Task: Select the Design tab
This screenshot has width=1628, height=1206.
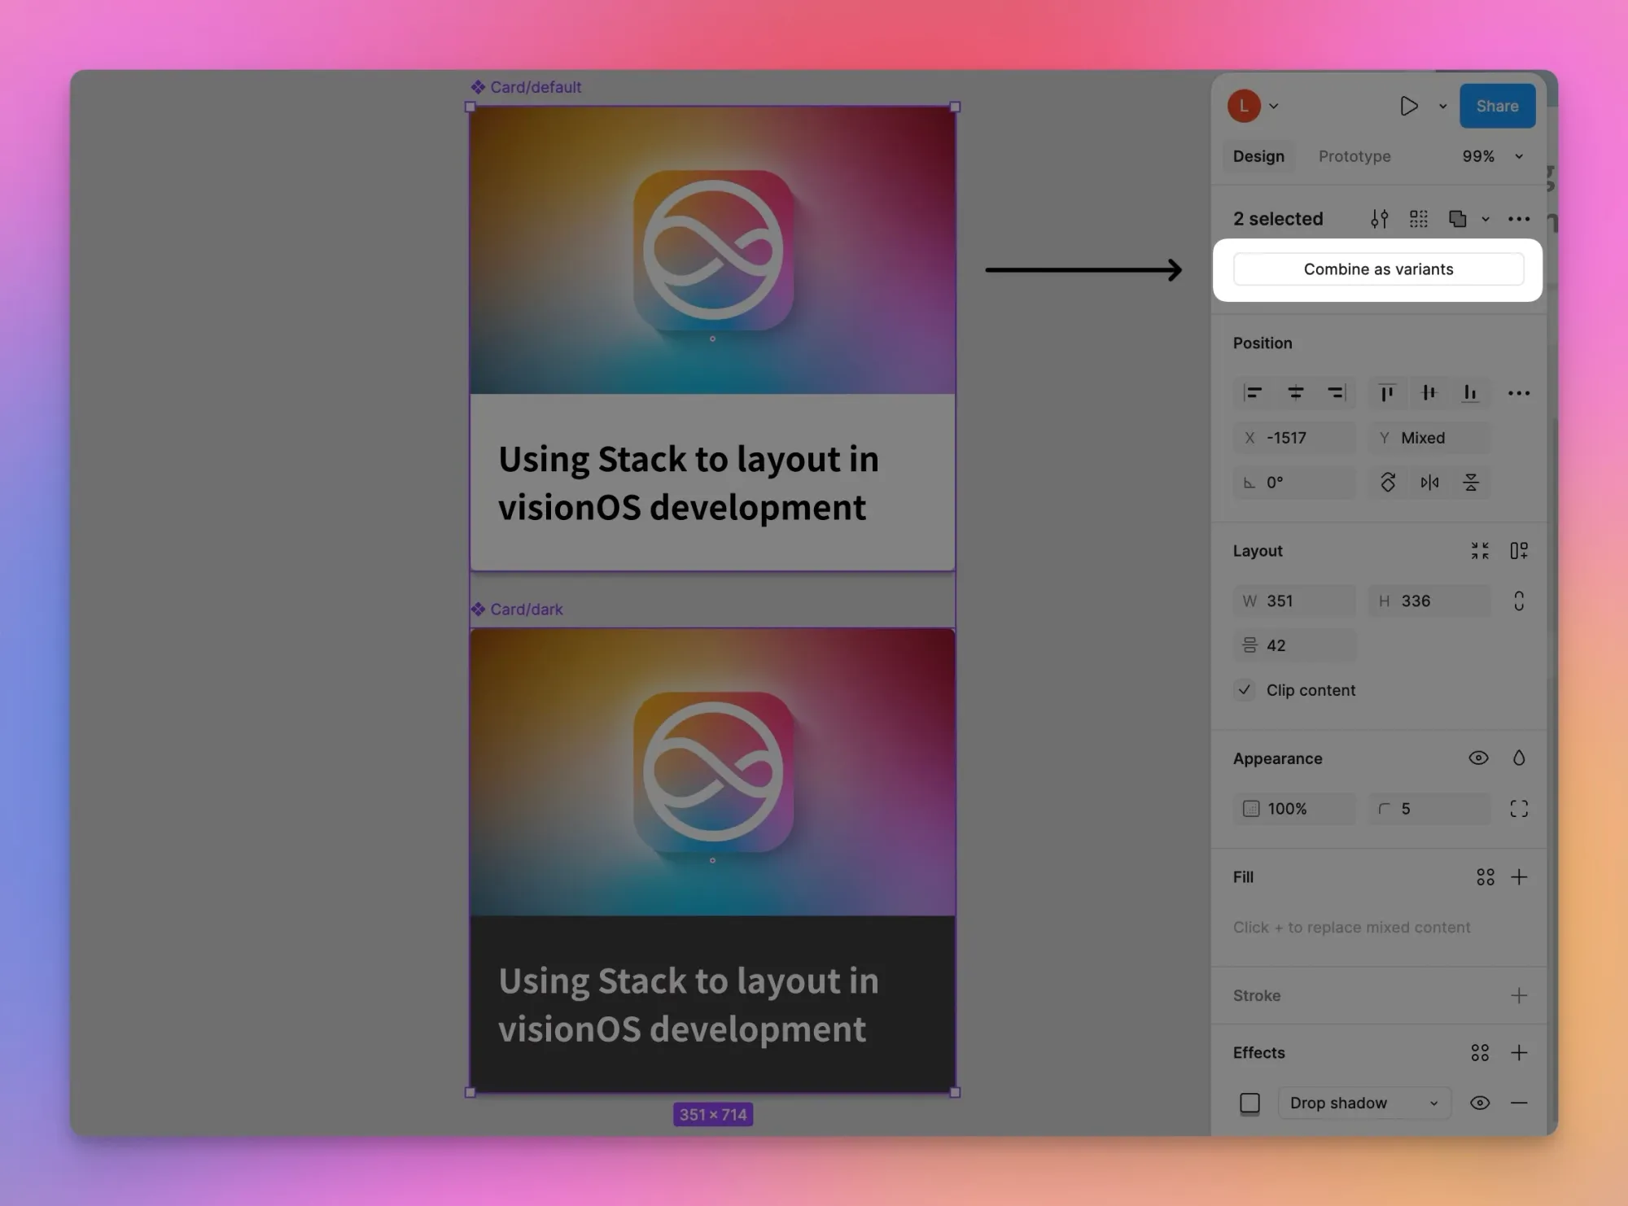Action: [x=1258, y=156]
